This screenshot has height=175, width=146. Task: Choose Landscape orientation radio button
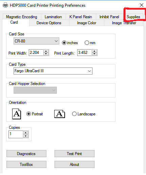[74, 114]
